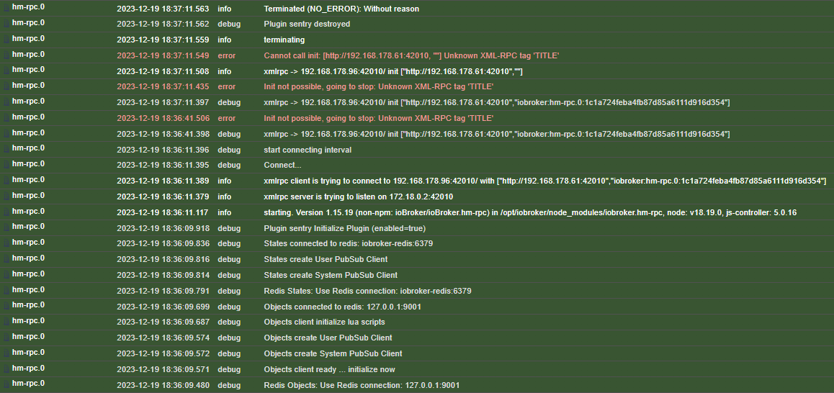Select message 'Plugin sentry destroyed'
The width and height of the screenshot is (834, 393).
pyautogui.click(x=307, y=24)
